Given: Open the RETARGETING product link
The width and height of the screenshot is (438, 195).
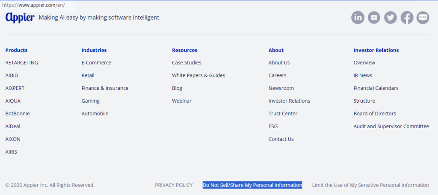Looking at the screenshot, I should tap(22, 63).
